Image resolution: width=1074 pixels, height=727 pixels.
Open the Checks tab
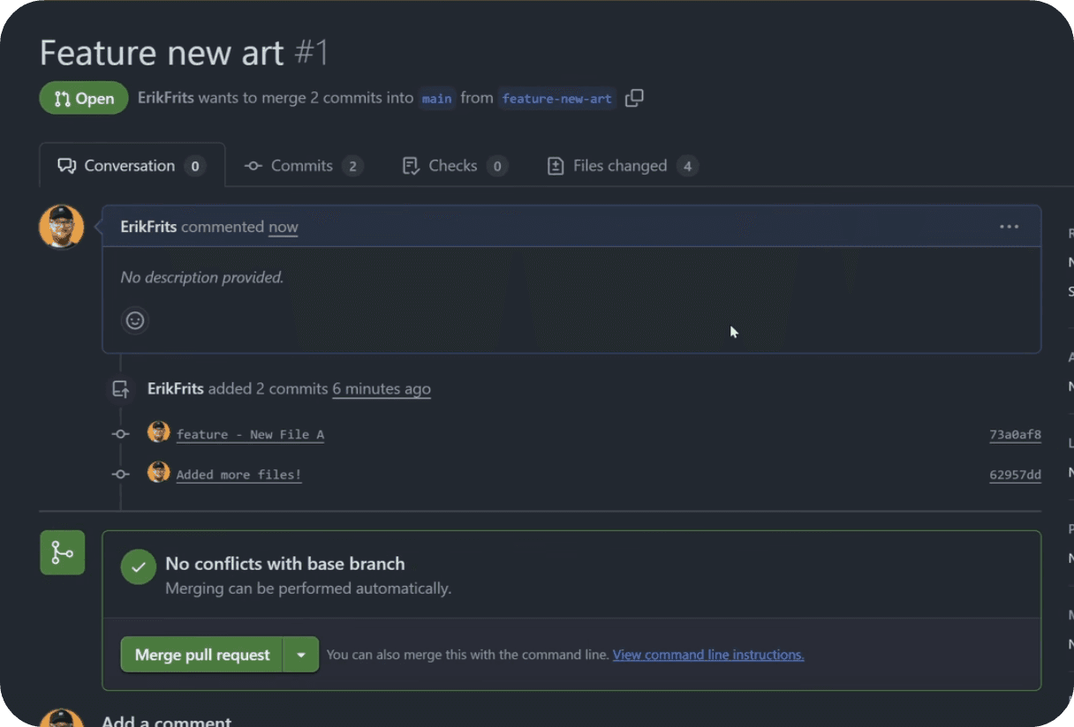[454, 166]
